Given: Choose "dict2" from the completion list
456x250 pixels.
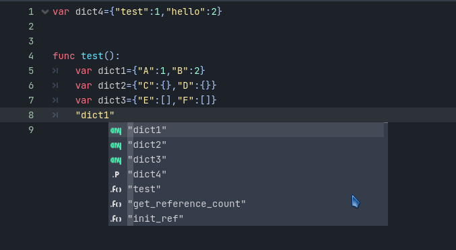Looking at the screenshot, I should pyautogui.click(x=246, y=144).
